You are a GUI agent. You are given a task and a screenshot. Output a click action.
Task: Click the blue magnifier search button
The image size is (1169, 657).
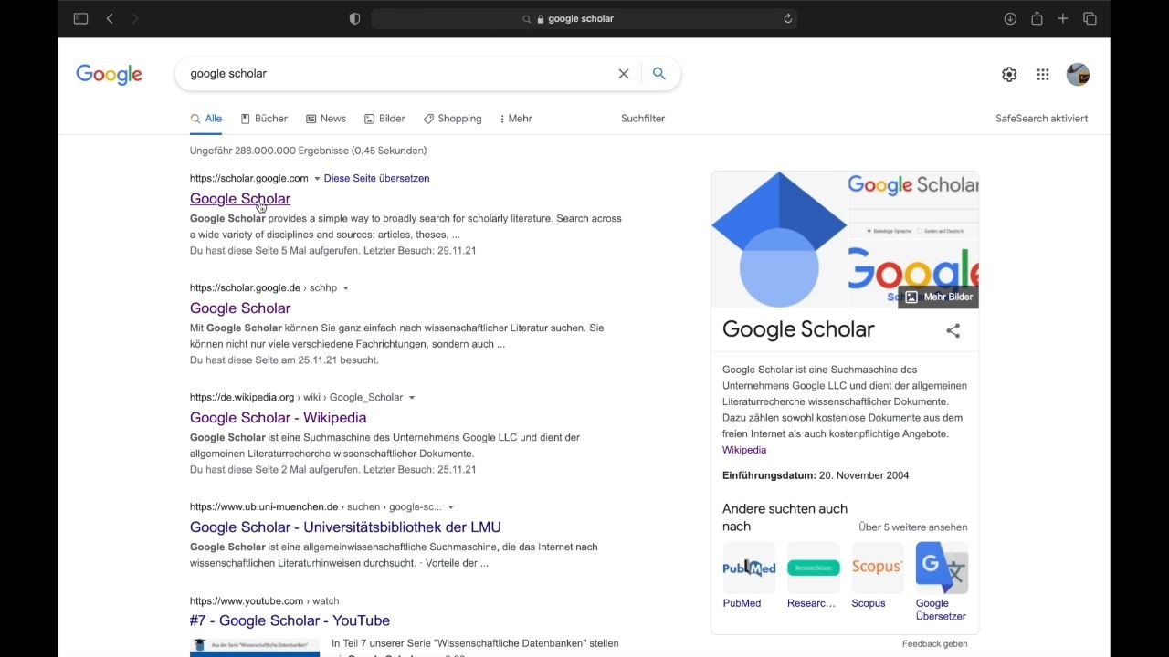[659, 74]
